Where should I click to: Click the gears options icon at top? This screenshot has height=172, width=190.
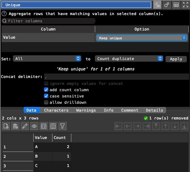coord(167,5)
